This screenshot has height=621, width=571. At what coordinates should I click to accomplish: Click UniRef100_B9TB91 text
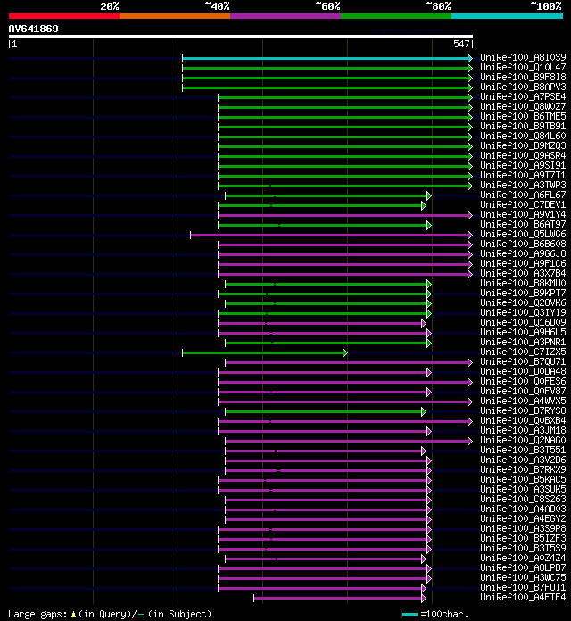pyautogui.click(x=523, y=127)
